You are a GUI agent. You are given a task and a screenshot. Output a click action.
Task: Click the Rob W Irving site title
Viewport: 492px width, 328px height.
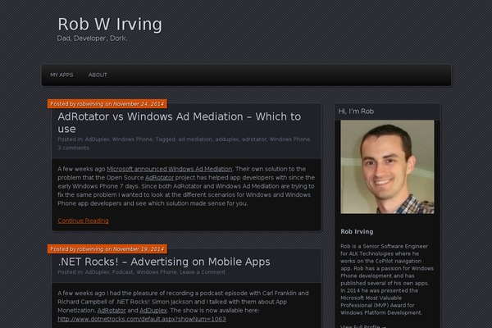[x=110, y=24]
